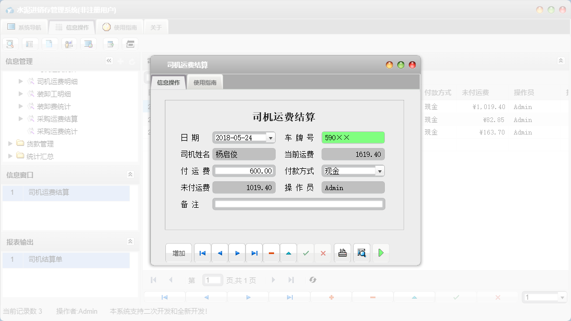Jump to the first record in the dialog
Screen dimensions: 571x321
coord(202,253)
